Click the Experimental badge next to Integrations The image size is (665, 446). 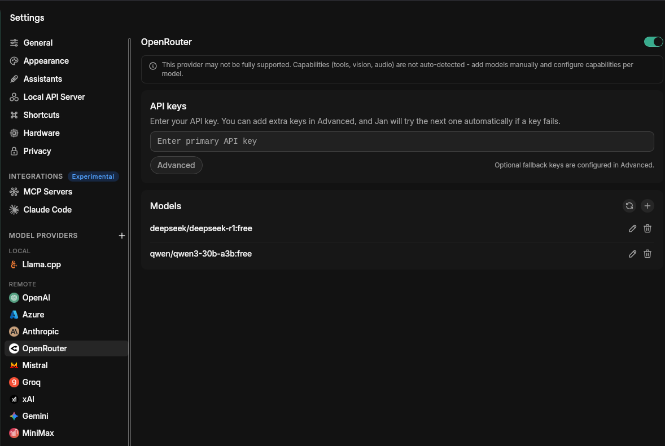pyautogui.click(x=93, y=176)
